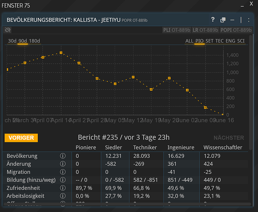Click the peak data point near April 14

tap(61, 53)
